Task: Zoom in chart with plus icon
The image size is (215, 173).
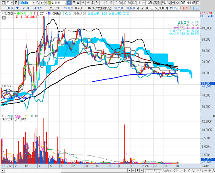Action: click(210, 170)
